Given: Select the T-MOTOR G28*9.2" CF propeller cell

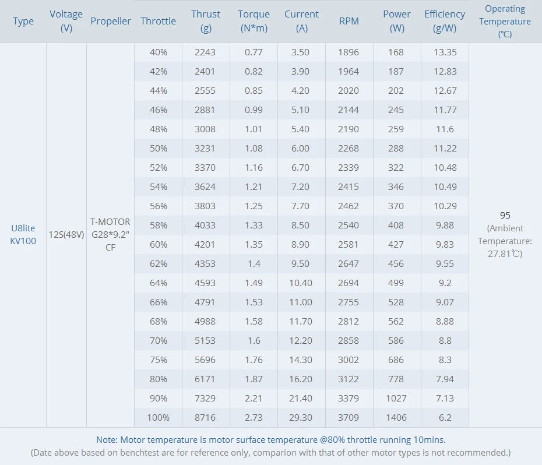Looking at the screenshot, I should pyautogui.click(x=110, y=235).
